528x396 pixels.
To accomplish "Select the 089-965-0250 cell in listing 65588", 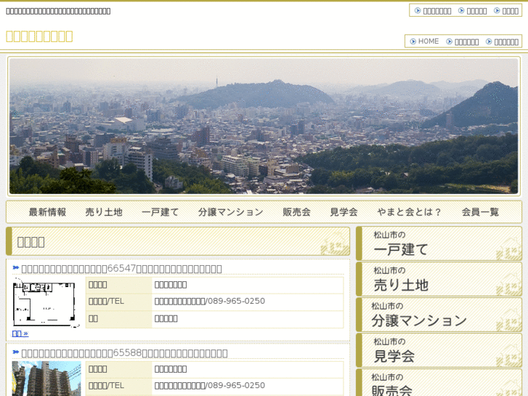I will [x=248, y=386].
